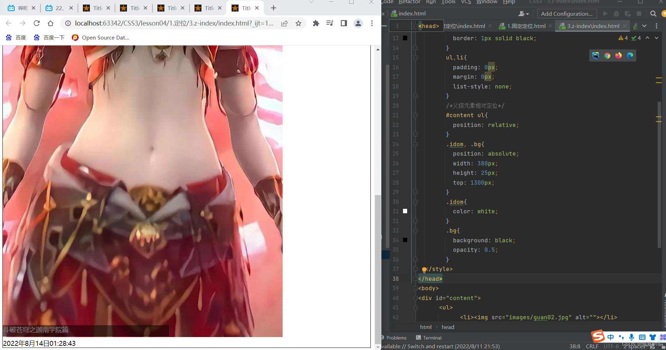Click the IDE Run arrow
Viewport: 666px width, 350px height.
coord(605,14)
